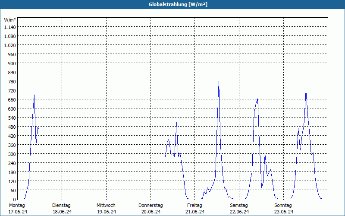Click the 360 axis label

click(12, 145)
